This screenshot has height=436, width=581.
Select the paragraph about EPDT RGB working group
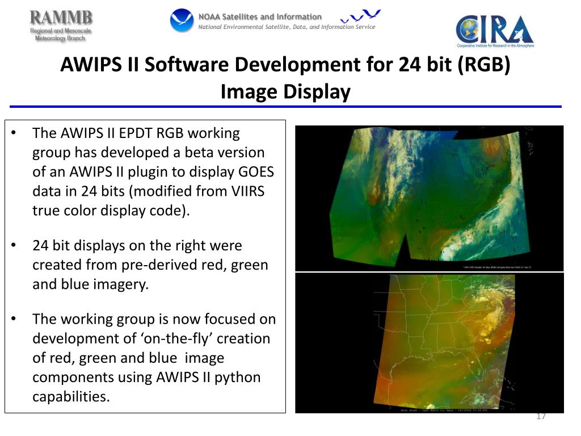(x=149, y=172)
